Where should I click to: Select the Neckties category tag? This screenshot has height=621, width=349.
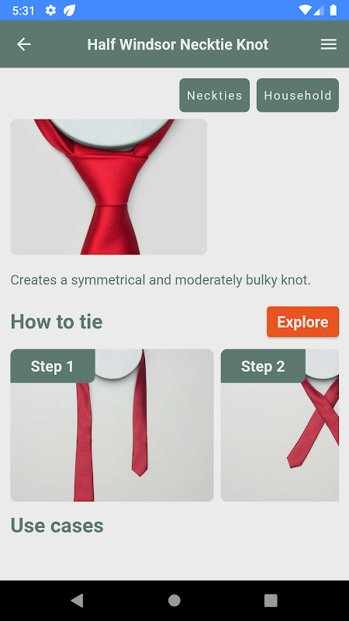pyautogui.click(x=215, y=95)
